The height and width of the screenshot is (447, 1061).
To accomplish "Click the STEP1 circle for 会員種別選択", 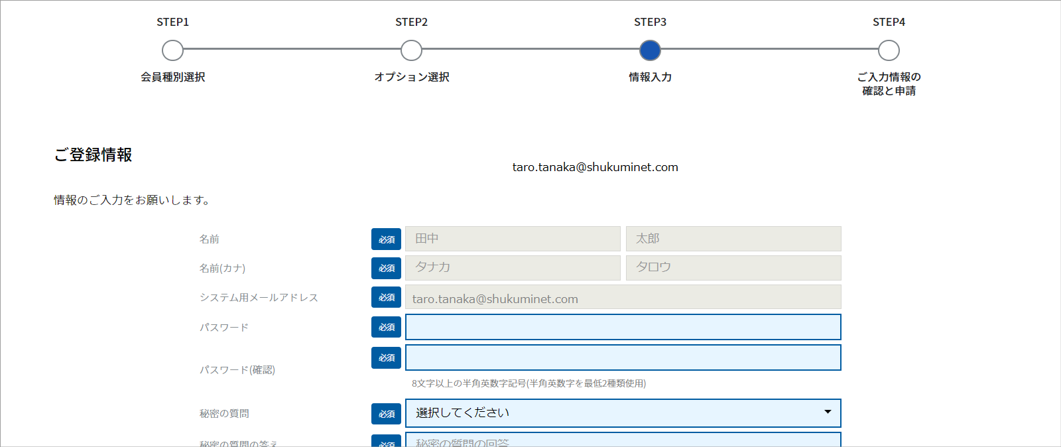I will tap(172, 50).
